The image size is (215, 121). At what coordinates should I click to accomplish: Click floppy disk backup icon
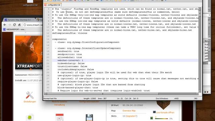89,118
